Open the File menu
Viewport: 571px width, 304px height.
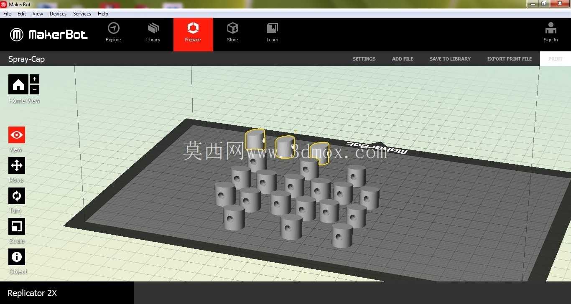coord(7,14)
